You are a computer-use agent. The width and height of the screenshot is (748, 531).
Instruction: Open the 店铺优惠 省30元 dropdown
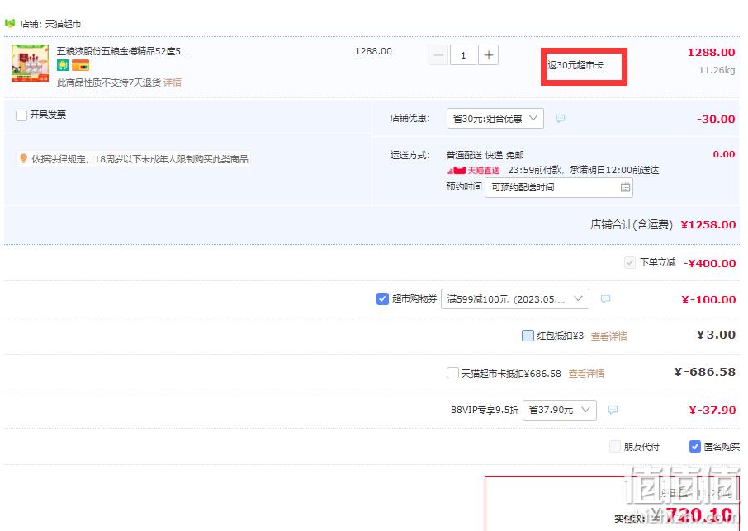[x=495, y=119]
